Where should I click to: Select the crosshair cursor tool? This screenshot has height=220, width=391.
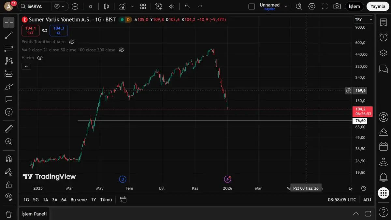pyautogui.click(x=9, y=22)
